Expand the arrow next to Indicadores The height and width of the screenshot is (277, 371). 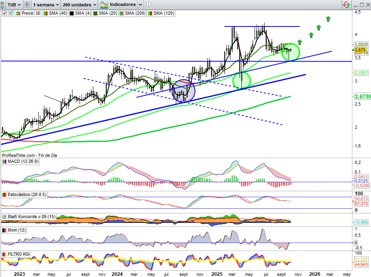click(139, 5)
